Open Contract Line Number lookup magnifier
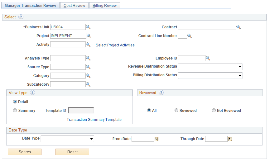Screen dimensions: 270x162 click(190, 36)
